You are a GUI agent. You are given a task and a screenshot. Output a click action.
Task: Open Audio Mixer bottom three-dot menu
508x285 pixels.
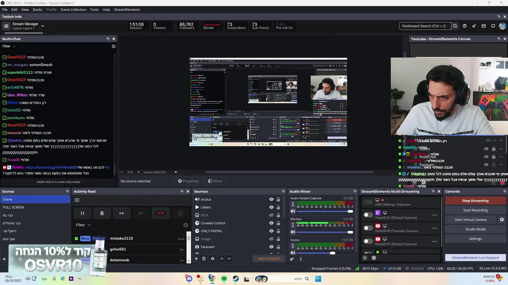coord(300,259)
